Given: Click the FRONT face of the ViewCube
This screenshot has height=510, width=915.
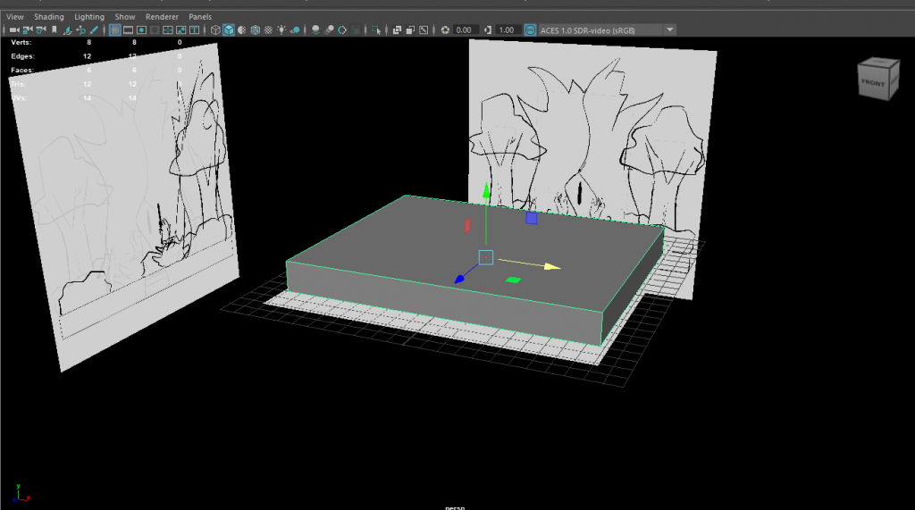Looking at the screenshot, I should [x=872, y=83].
